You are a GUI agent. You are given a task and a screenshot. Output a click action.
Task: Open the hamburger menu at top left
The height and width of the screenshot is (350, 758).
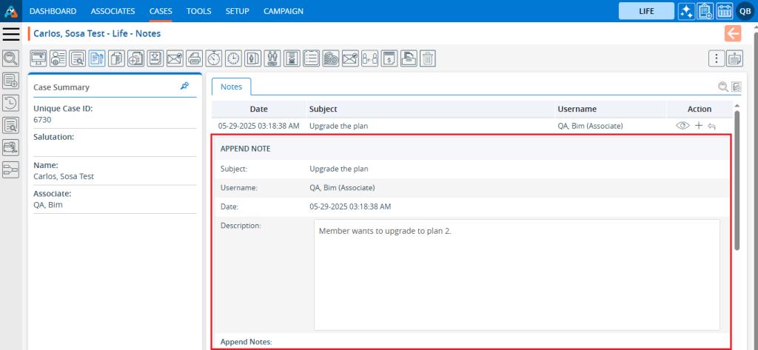(x=11, y=33)
